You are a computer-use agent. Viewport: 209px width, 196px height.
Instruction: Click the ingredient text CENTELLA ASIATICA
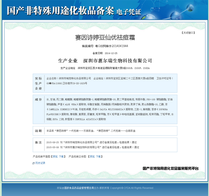(85, 119)
